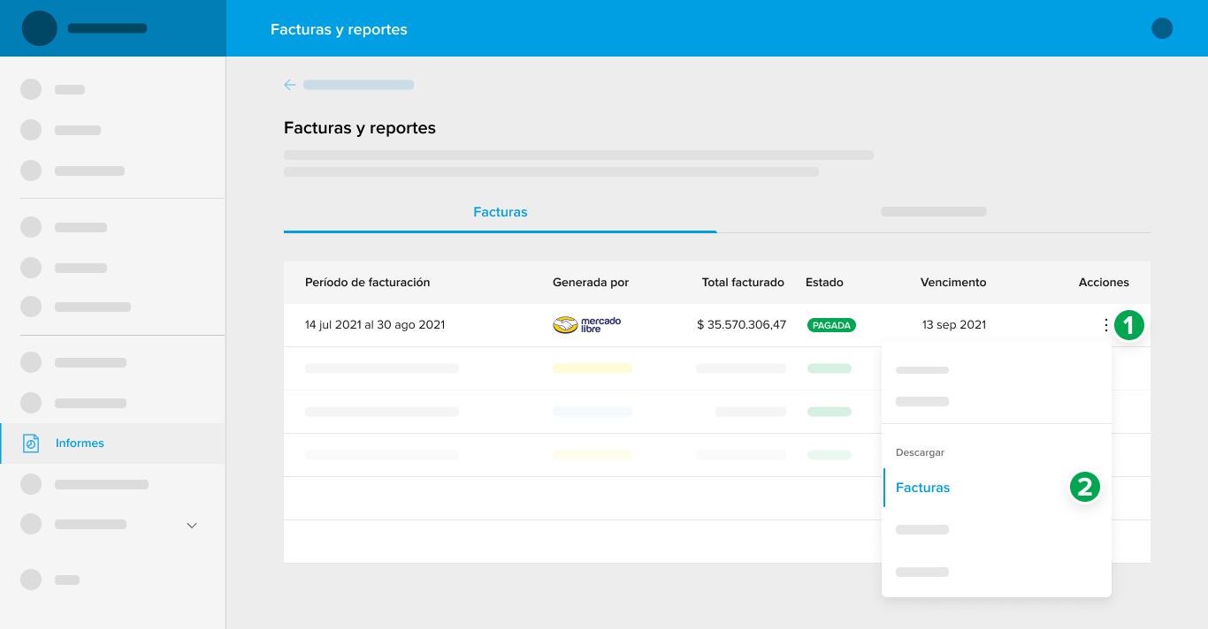Screen dimensions: 1208x629
Task: Click the Facturas y reportes page heading
Action: click(x=360, y=128)
